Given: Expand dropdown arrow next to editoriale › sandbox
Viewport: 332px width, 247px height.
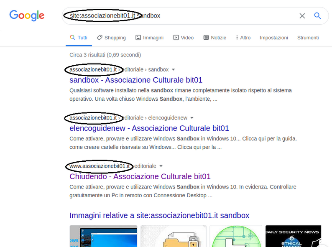Looking at the screenshot, I should click(x=173, y=70).
